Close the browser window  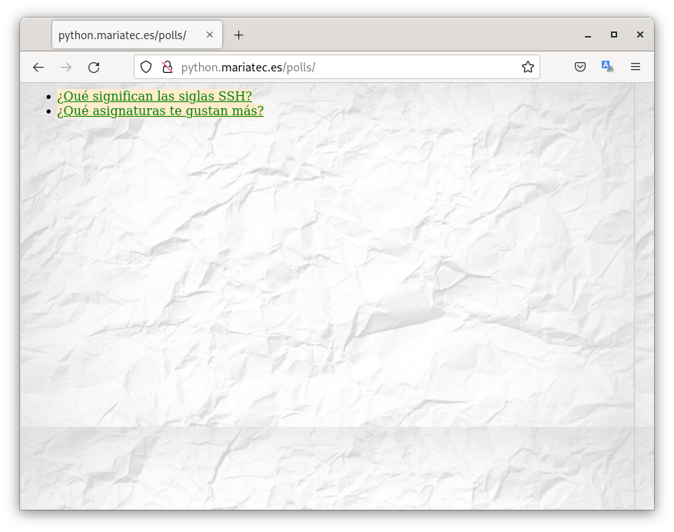pyautogui.click(x=640, y=35)
